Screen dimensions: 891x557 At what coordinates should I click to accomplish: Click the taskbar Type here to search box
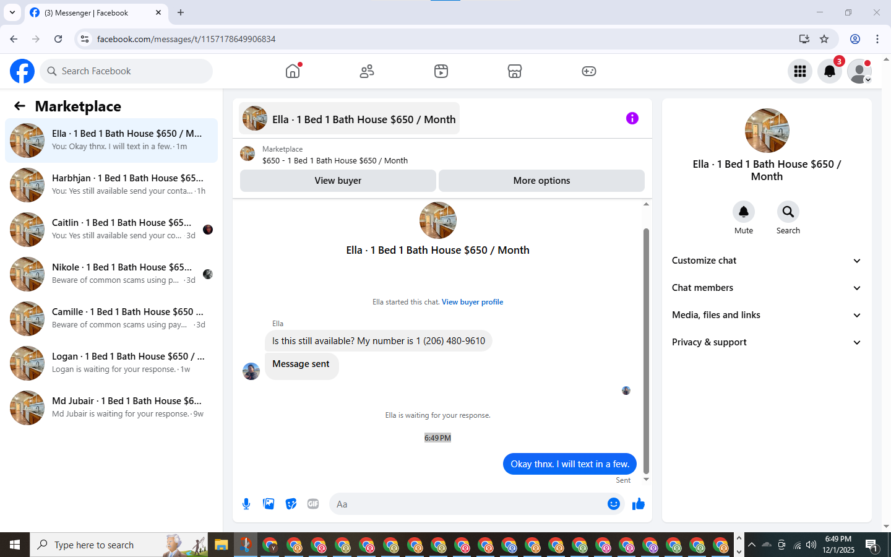[x=119, y=545]
